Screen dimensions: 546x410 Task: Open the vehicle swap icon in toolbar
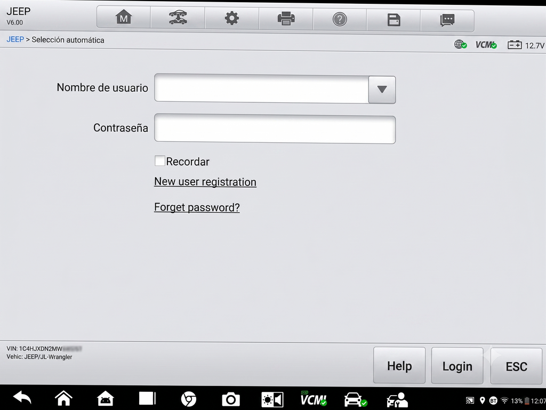pyautogui.click(x=178, y=18)
